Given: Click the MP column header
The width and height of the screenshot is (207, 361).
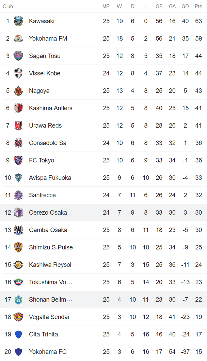Looking at the screenshot, I should click(106, 6).
